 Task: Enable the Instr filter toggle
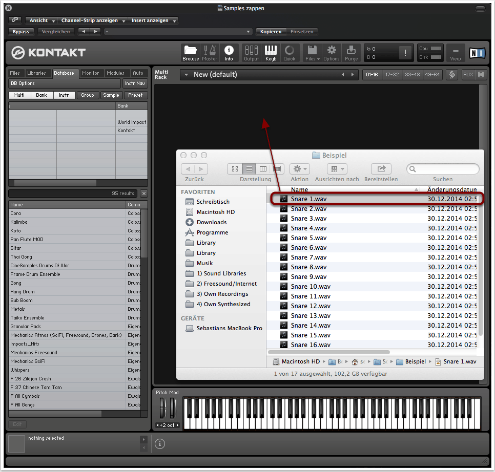[64, 95]
